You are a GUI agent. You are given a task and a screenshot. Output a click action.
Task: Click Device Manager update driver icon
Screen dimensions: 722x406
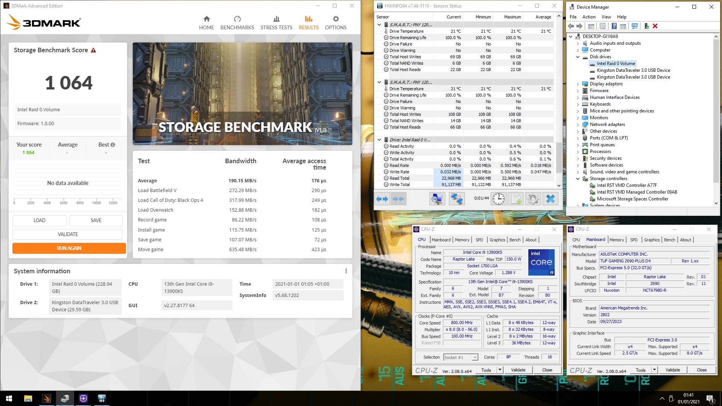[646, 26]
